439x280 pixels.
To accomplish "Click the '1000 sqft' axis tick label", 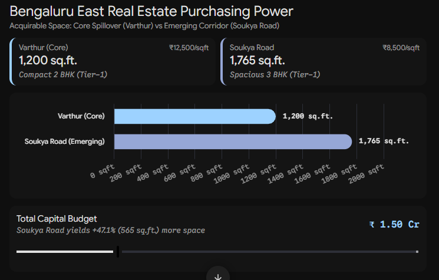I will (231, 174).
